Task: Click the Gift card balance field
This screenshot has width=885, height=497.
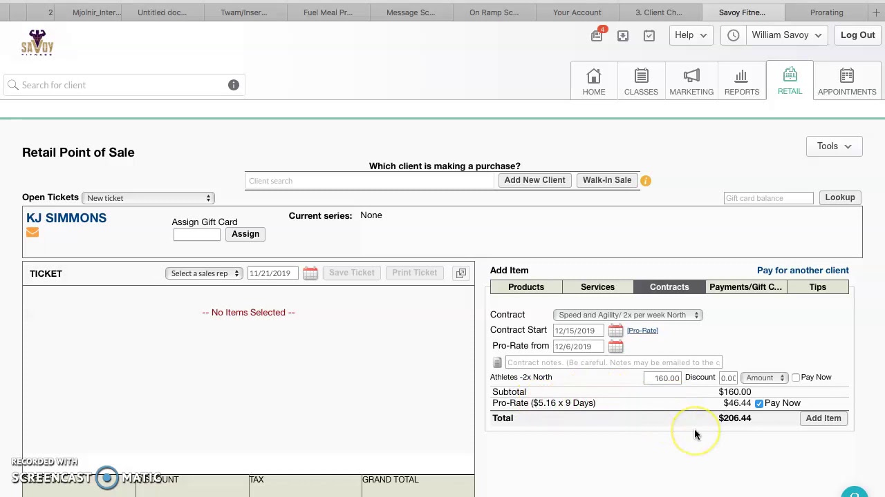Action: 769,198
